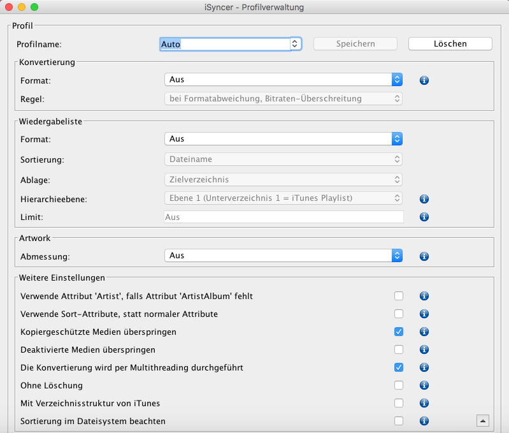Expand Wiedergabeliste Format dropdown
Screen dimensions: 509x433
pos(283,139)
